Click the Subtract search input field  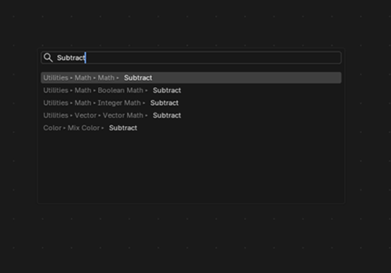[191, 58]
